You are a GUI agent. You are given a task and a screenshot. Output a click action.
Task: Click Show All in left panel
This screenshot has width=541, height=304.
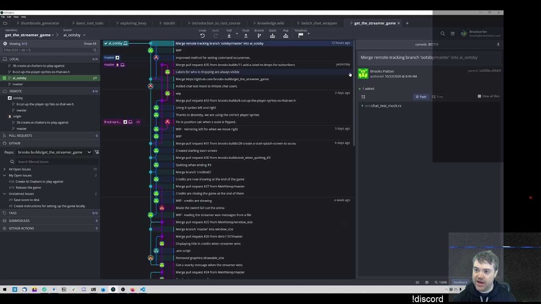click(x=90, y=43)
